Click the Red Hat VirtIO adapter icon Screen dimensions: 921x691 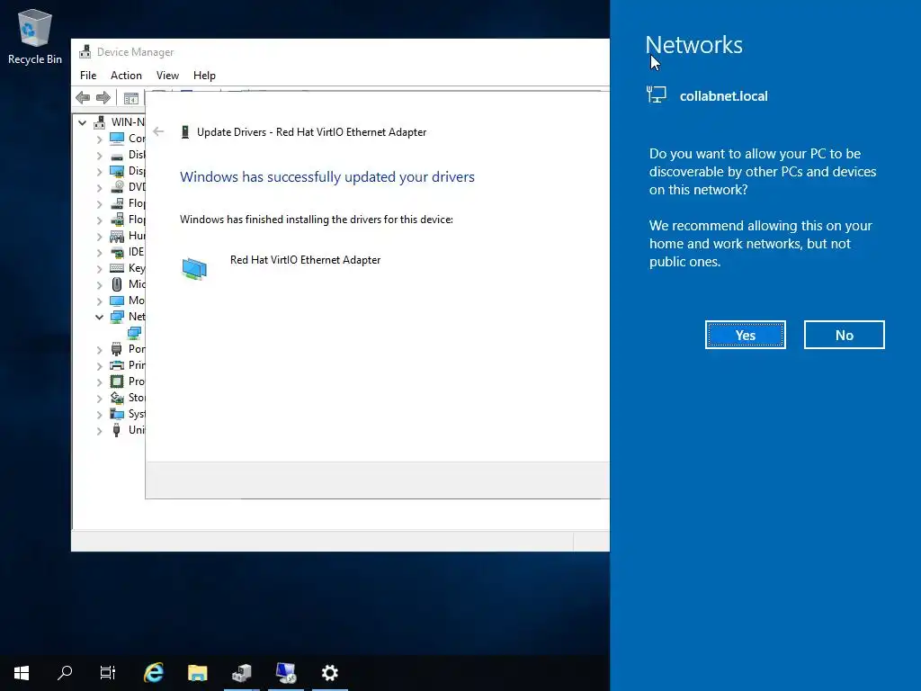click(x=194, y=268)
